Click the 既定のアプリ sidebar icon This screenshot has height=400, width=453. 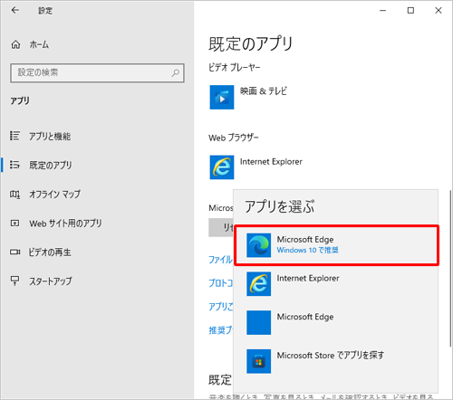tap(14, 165)
